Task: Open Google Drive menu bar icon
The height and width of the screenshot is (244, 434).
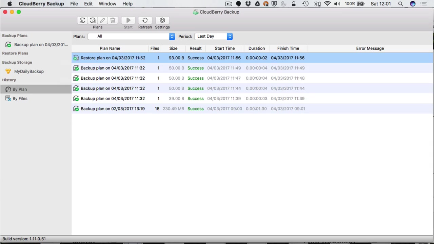Action: click(257, 4)
